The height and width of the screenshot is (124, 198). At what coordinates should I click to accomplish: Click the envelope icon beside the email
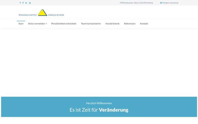161,3
